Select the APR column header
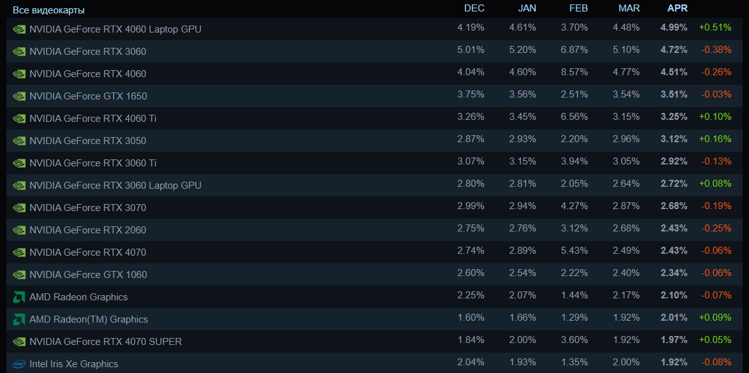The width and height of the screenshot is (749, 373). point(677,8)
